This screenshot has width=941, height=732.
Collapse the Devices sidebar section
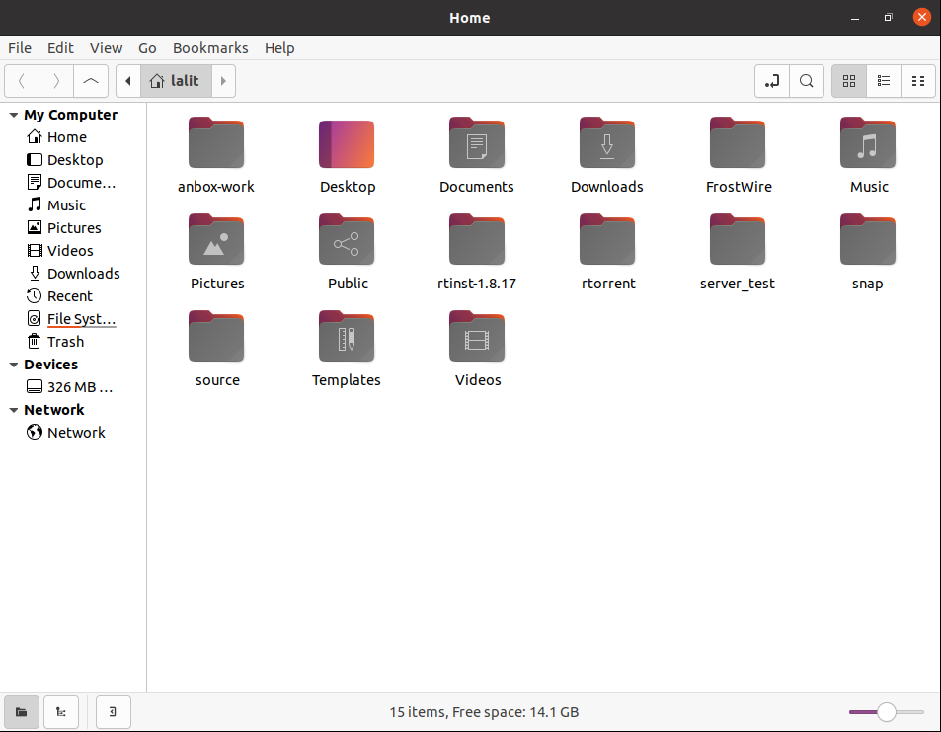click(x=14, y=365)
